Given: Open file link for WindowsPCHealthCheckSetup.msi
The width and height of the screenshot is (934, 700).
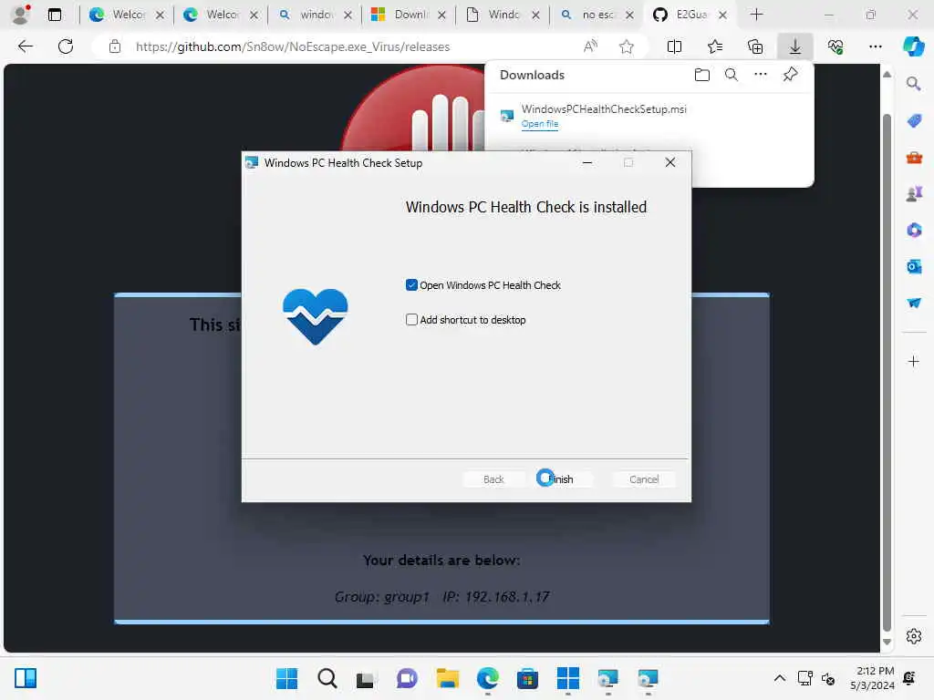Looking at the screenshot, I should point(540,124).
